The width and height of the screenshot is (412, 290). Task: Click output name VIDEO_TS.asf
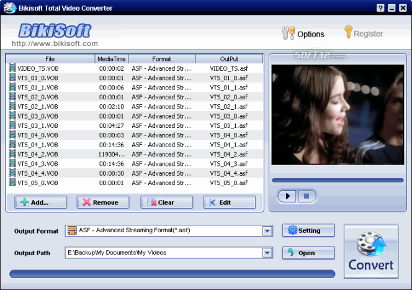[x=229, y=69]
